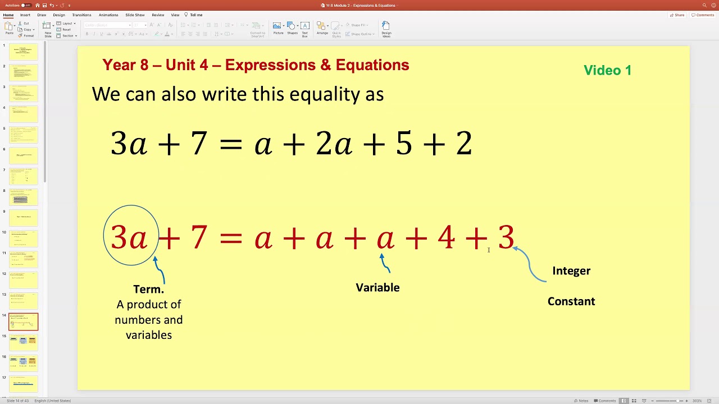This screenshot has width=719, height=404.
Task: Open the Transitions tab
Action: click(81, 15)
